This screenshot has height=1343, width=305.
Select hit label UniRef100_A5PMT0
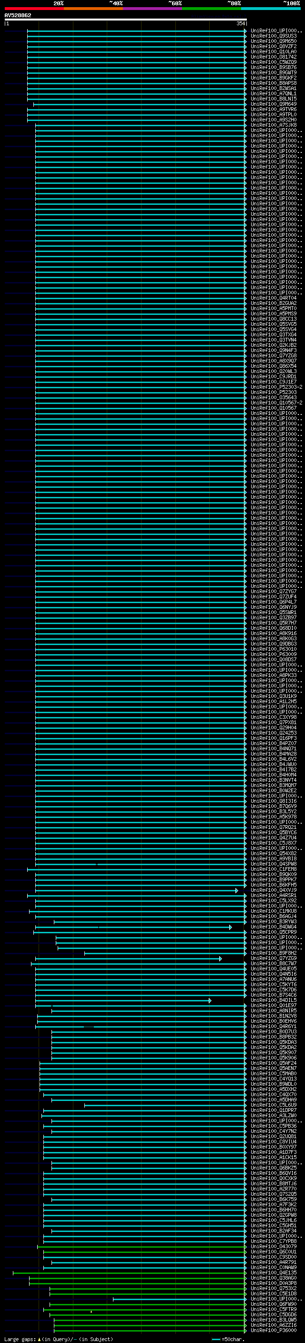click(x=274, y=308)
